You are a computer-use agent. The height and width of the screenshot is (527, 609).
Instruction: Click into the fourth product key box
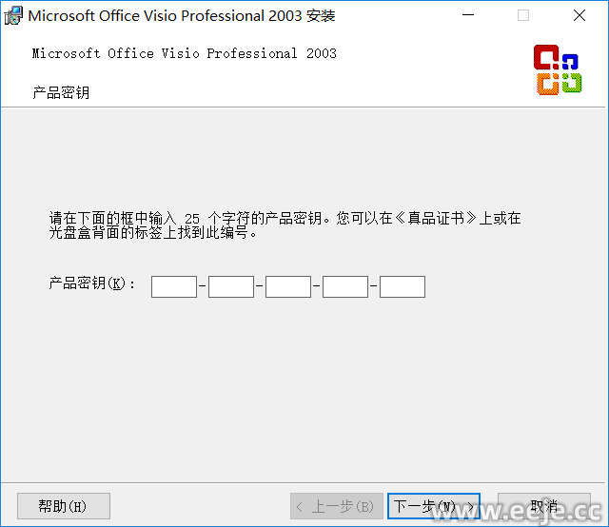pos(345,286)
